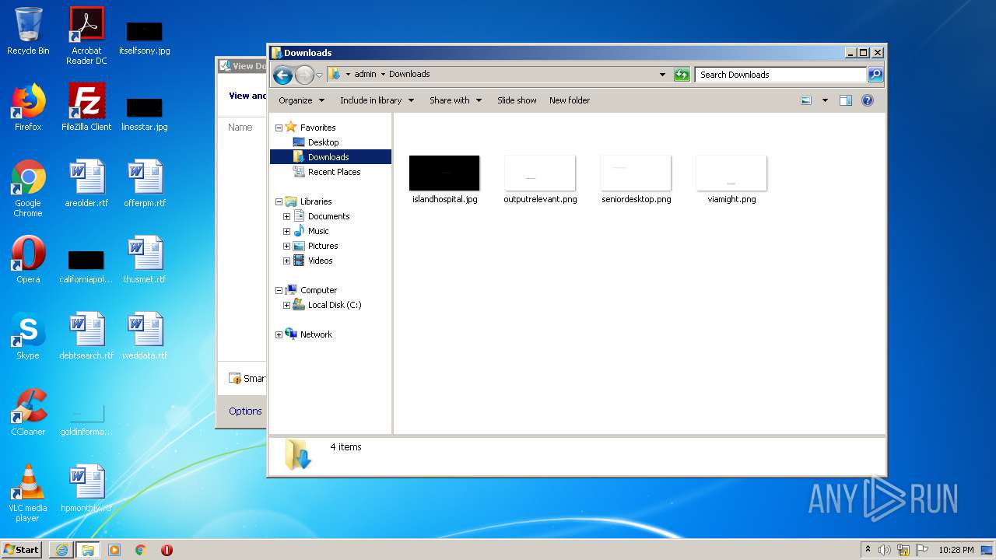Open Explorer help question mark icon
996x560 pixels.
click(868, 100)
